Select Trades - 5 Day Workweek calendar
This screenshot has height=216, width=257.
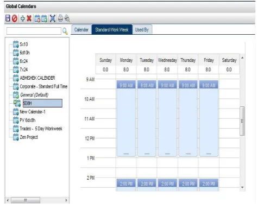[x=41, y=129]
